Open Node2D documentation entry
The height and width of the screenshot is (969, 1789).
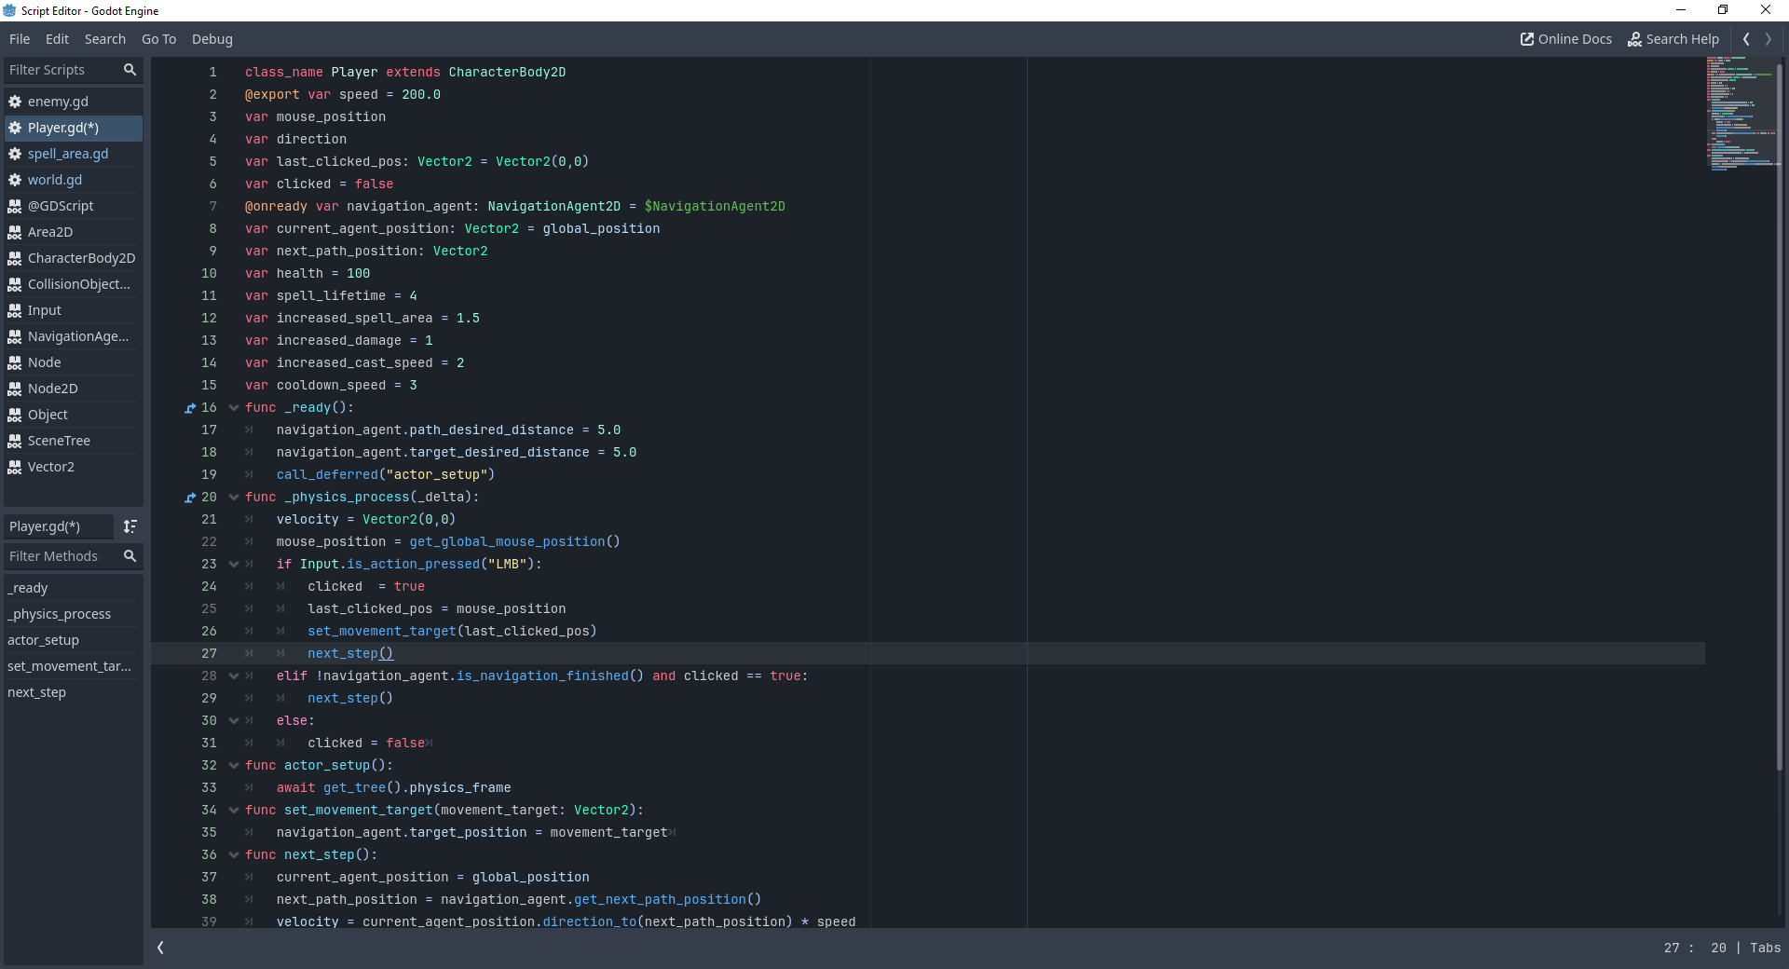coord(73,389)
